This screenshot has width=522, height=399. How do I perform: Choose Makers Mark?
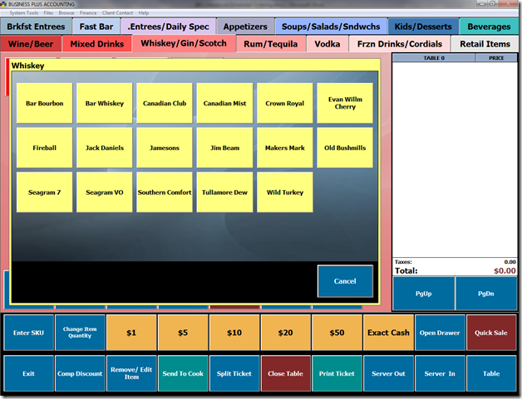click(284, 148)
